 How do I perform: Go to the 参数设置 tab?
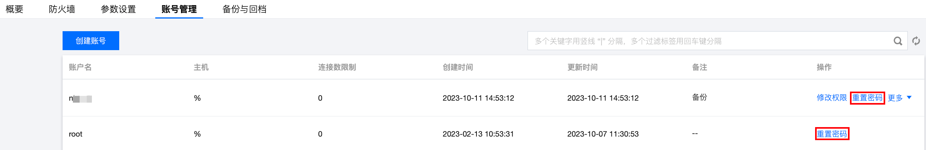point(118,9)
